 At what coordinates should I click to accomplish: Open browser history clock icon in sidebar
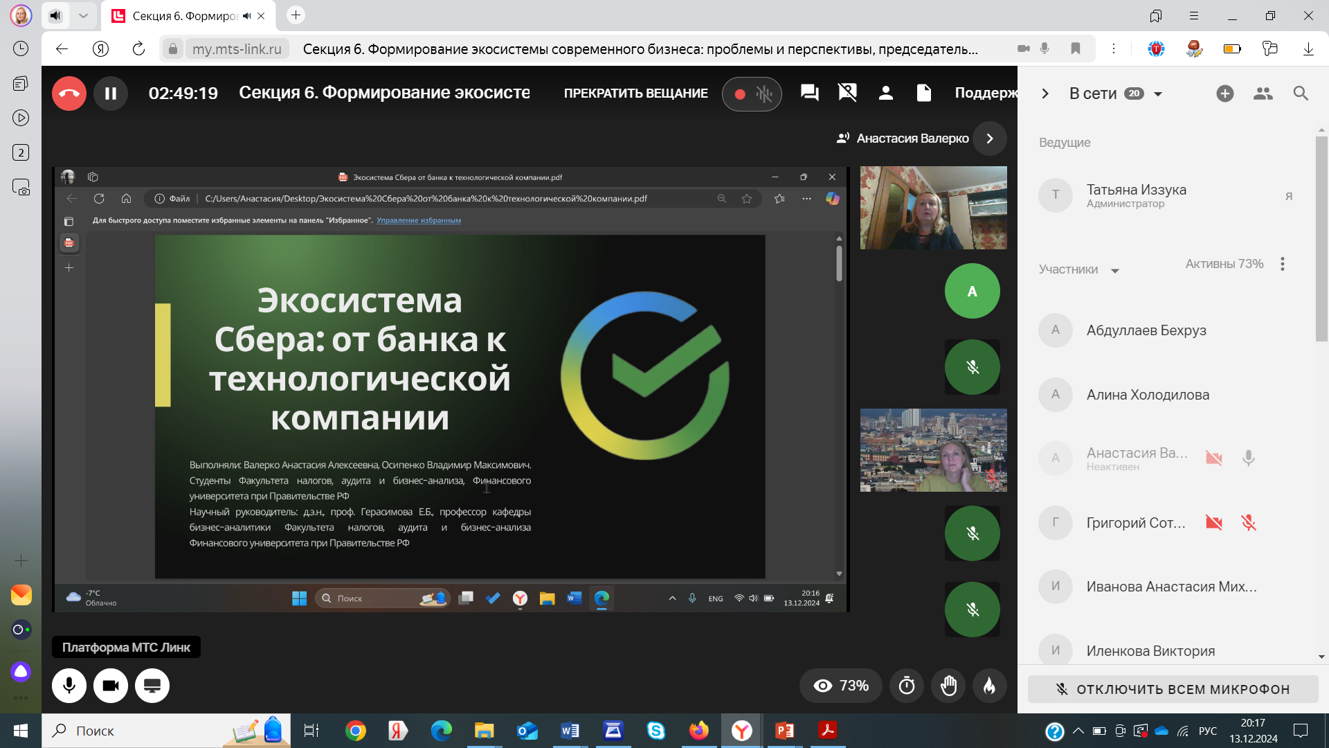click(x=21, y=48)
